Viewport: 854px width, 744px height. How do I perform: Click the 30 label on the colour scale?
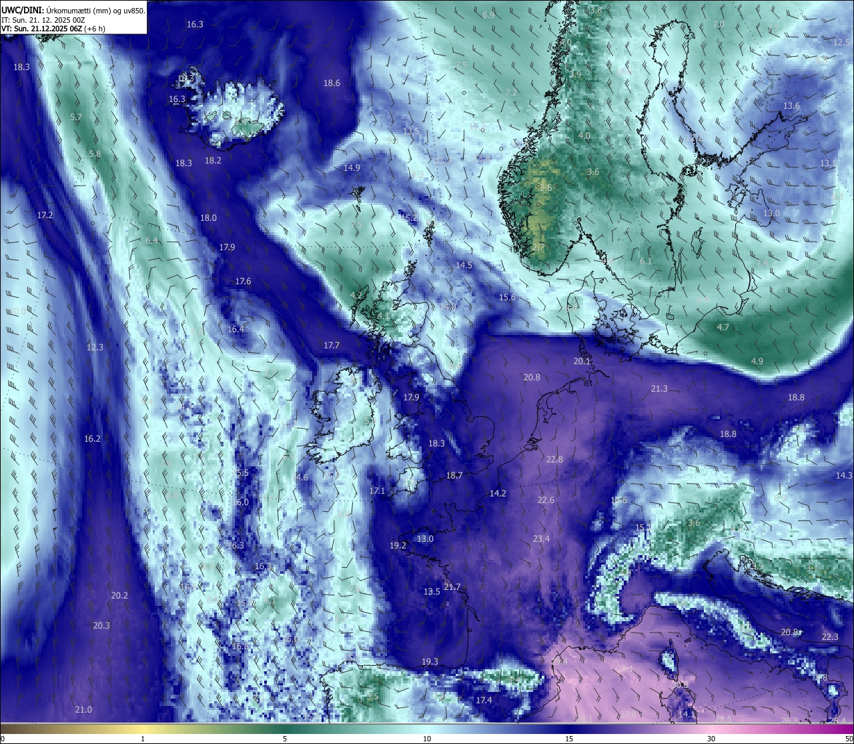pos(711,739)
